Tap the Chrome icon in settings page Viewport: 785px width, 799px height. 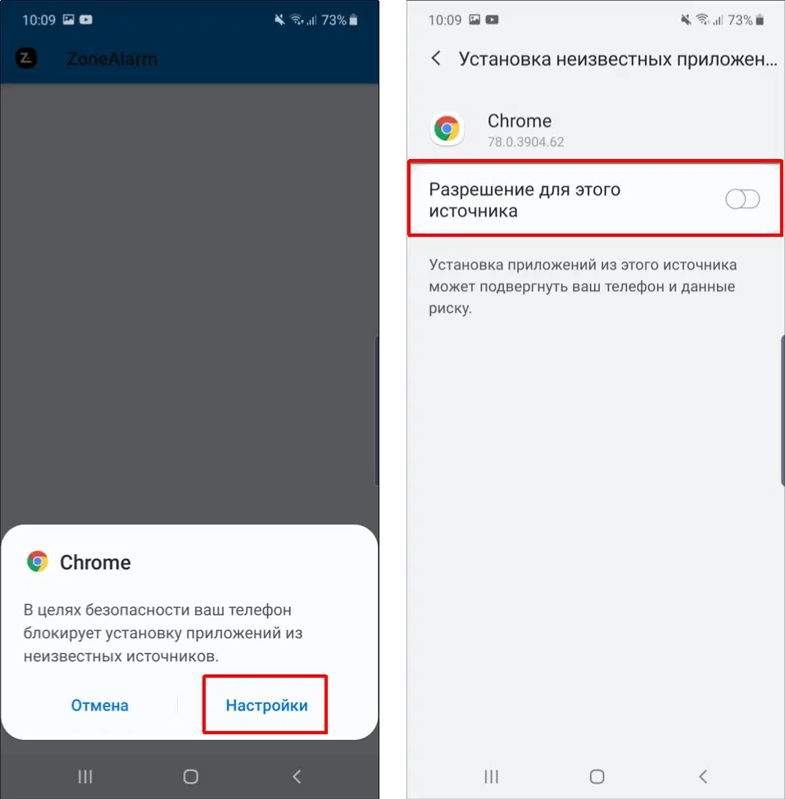(447, 129)
